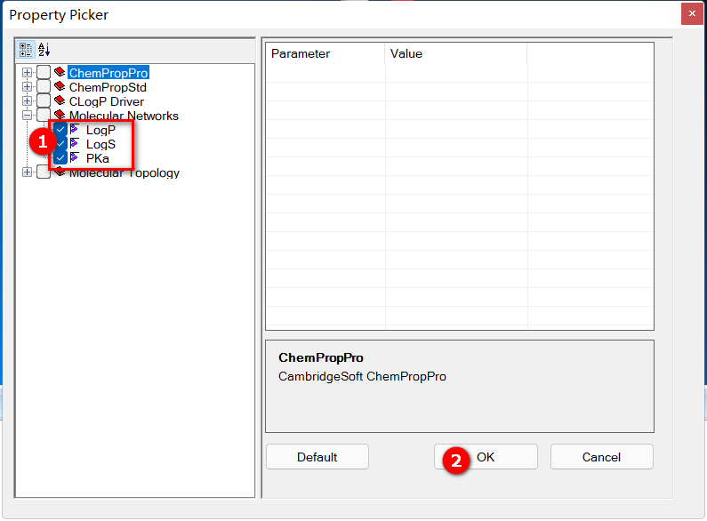Screen dimensions: 707x521
Task: Uncheck the PKa checkbox
Action: tap(60, 157)
